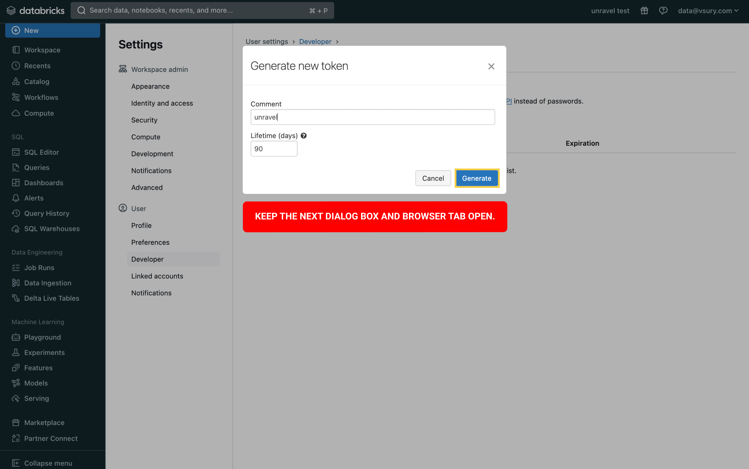Image resolution: width=749 pixels, height=469 pixels.
Task: Click the Alerts bell icon in sidebar
Action: click(16, 198)
